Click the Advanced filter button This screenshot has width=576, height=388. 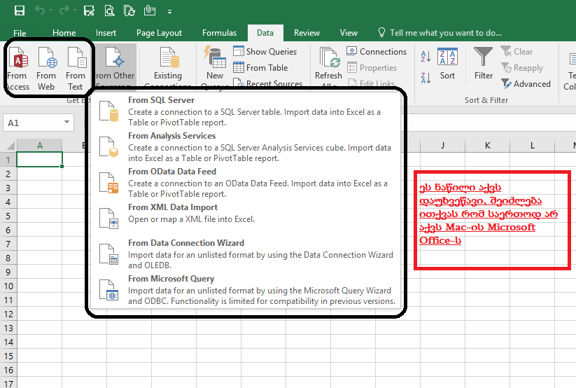click(526, 84)
